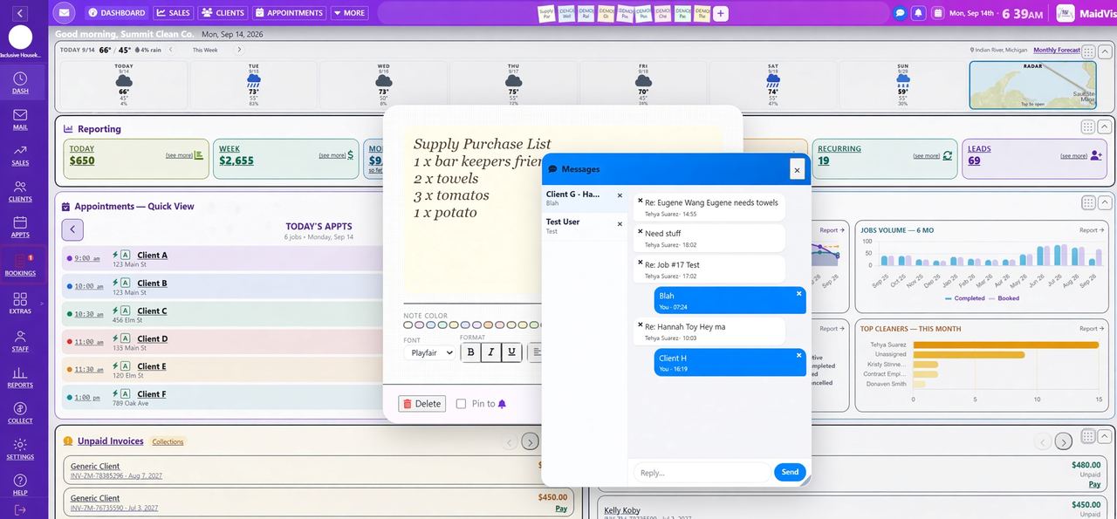Remove the 'Client H' sent message
Image resolution: width=1117 pixels, height=519 pixels.
pos(798,355)
